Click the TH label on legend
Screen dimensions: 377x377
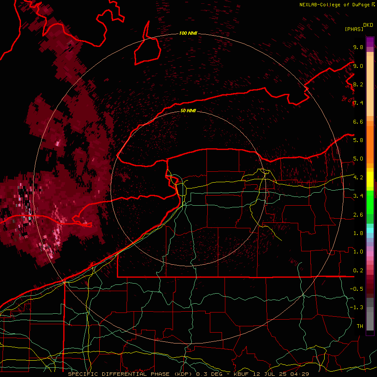[360, 326]
